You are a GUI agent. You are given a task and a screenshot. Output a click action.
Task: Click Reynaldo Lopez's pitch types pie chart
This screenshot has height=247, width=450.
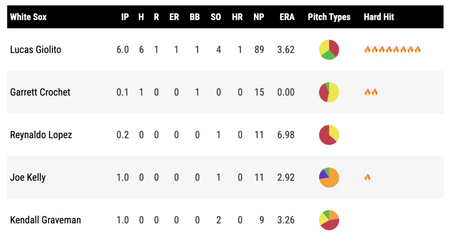[329, 135]
